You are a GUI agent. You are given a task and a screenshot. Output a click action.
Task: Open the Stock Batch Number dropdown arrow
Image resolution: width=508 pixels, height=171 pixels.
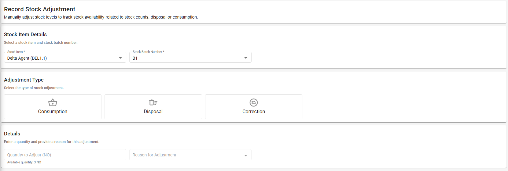(x=246, y=58)
